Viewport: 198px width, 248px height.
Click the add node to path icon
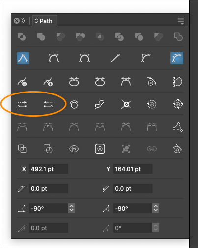[x=48, y=82]
